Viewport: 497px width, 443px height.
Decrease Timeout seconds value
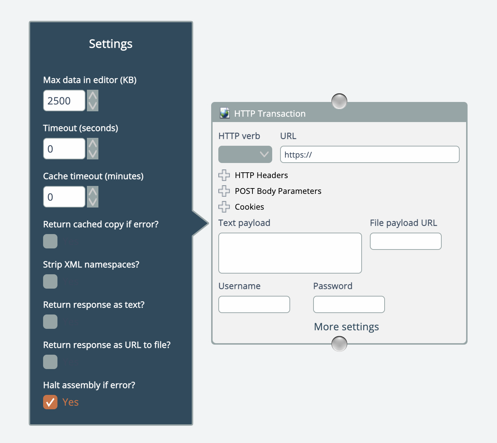pyautogui.click(x=93, y=154)
